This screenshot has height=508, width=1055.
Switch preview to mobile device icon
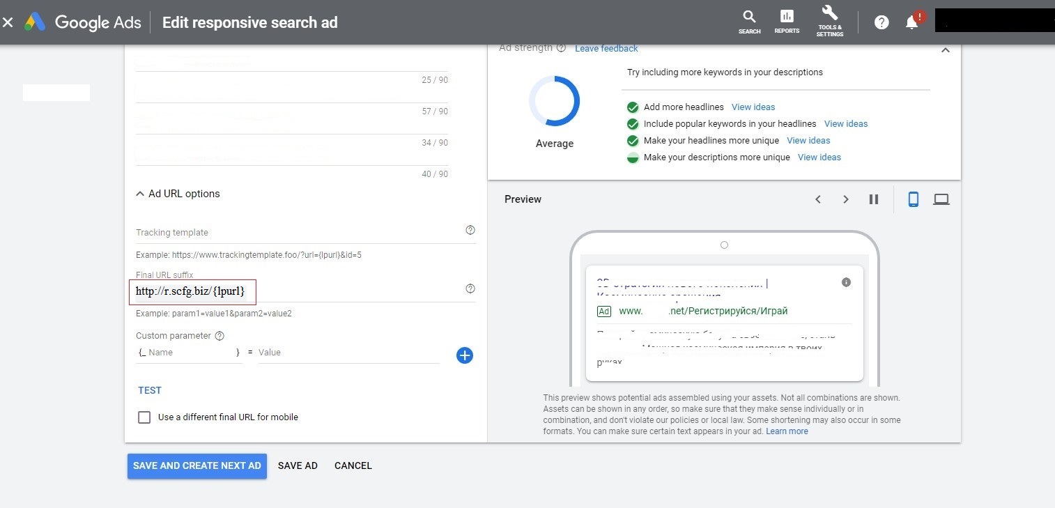(x=914, y=199)
